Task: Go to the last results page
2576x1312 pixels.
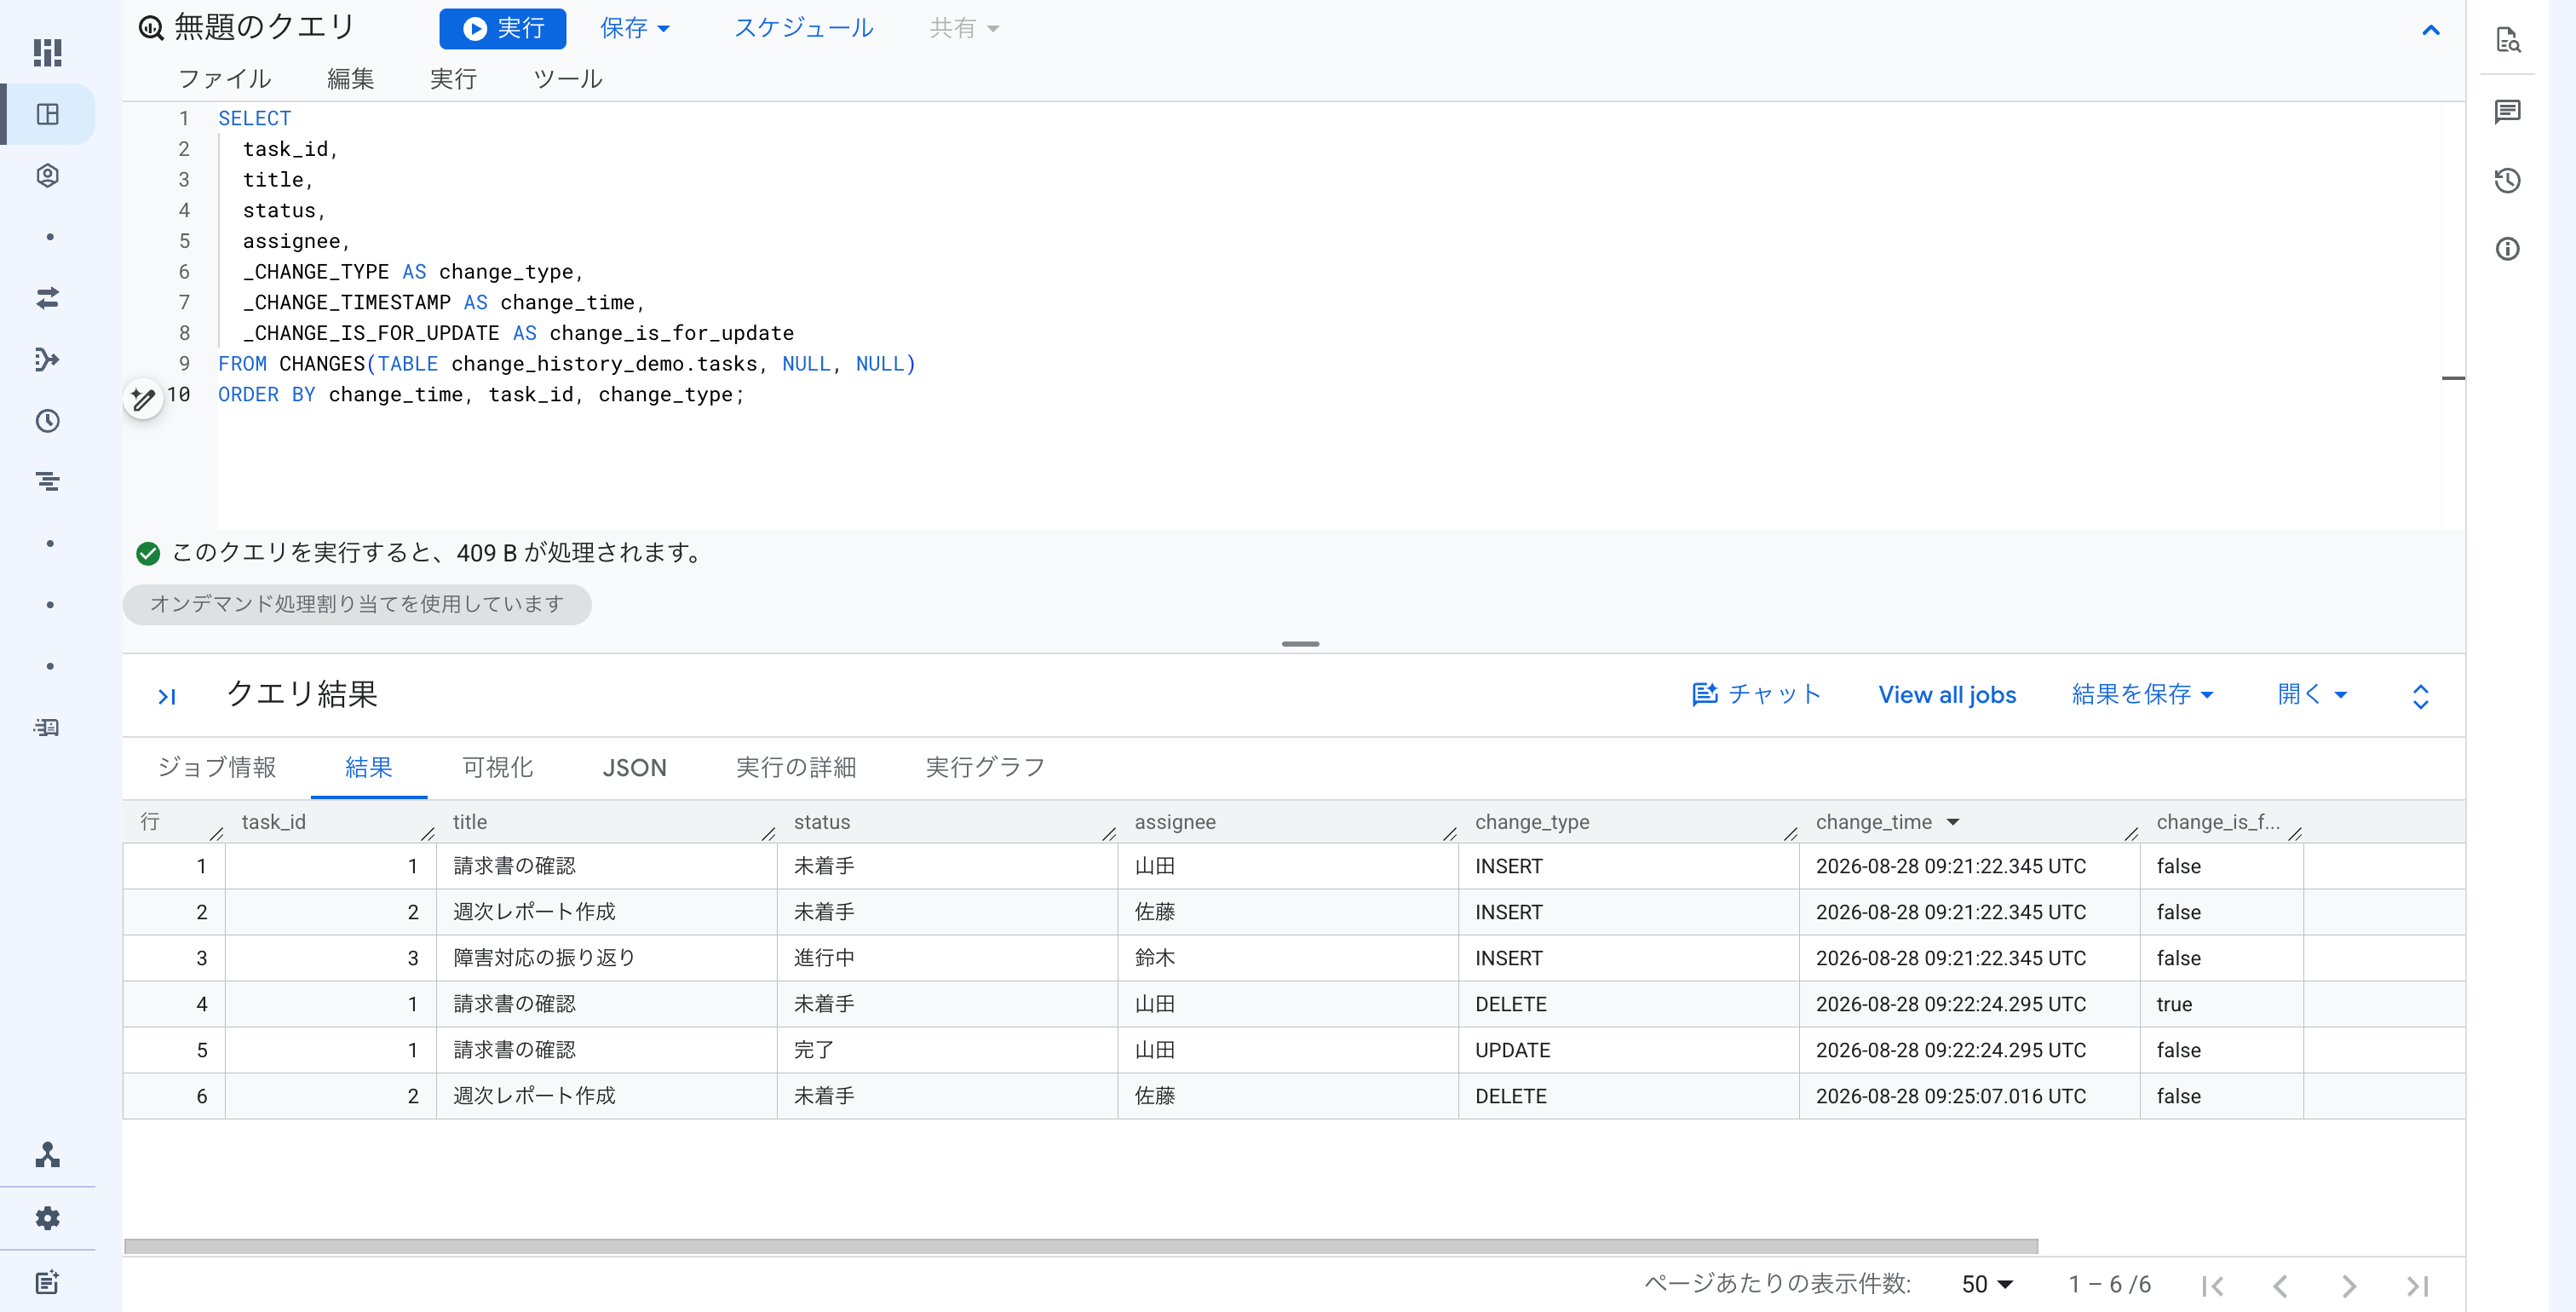Action: click(x=2417, y=1286)
